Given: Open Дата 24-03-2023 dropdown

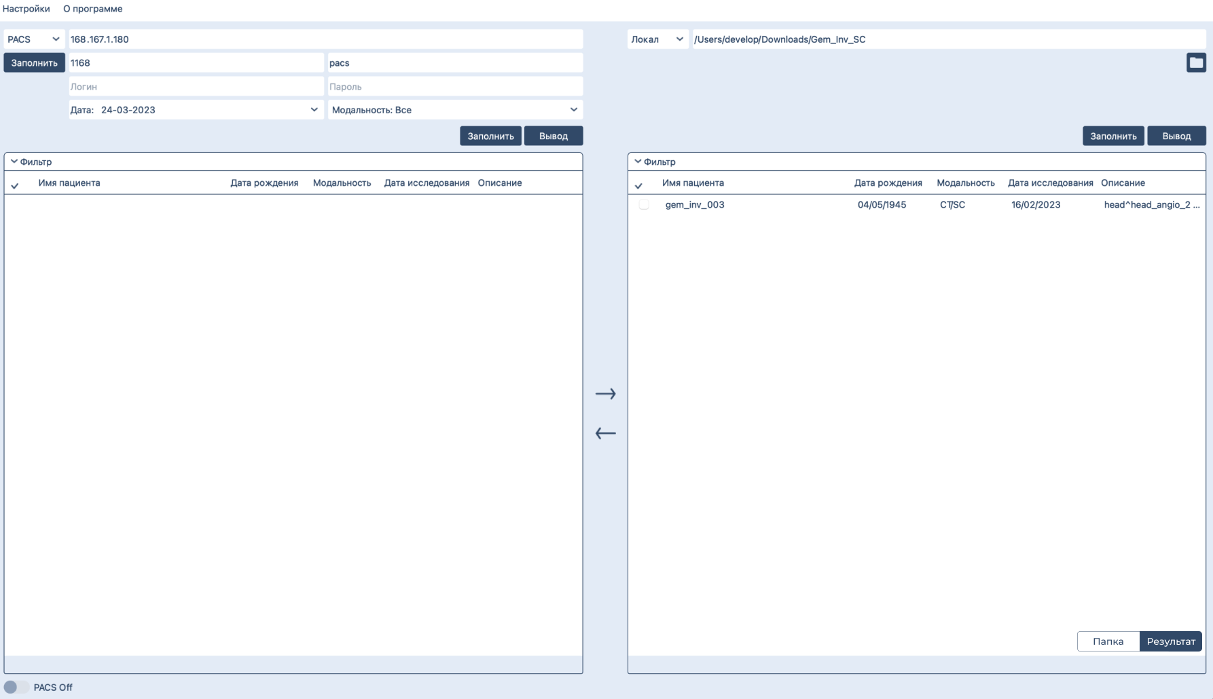Looking at the screenshot, I should point(196,110).
